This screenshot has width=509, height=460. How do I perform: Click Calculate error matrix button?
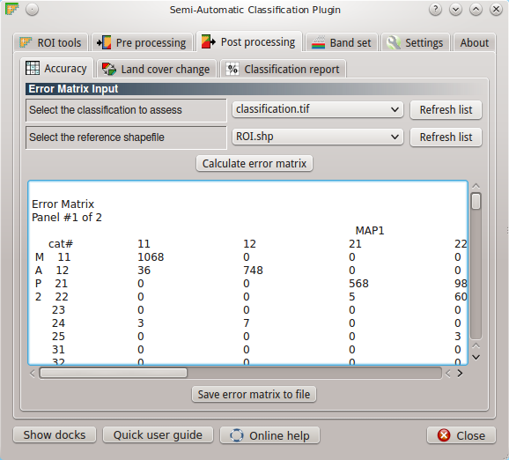(x=254, y=163)
